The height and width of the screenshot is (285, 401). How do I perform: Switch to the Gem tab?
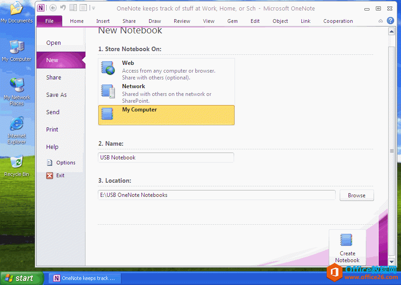tap(232, 21)
